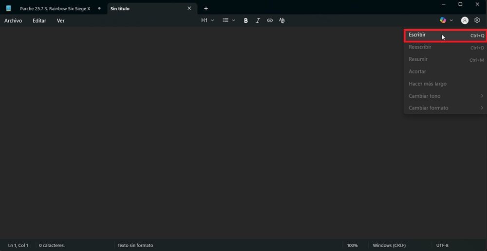Open the settings gear icon
487x251 pixels.
477,20
